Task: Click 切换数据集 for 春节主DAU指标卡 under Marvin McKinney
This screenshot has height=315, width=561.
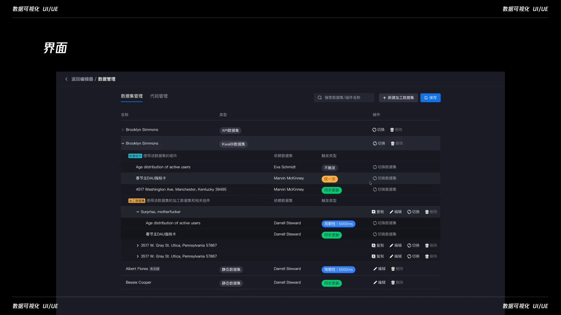Action: click(x=385, y=178)
